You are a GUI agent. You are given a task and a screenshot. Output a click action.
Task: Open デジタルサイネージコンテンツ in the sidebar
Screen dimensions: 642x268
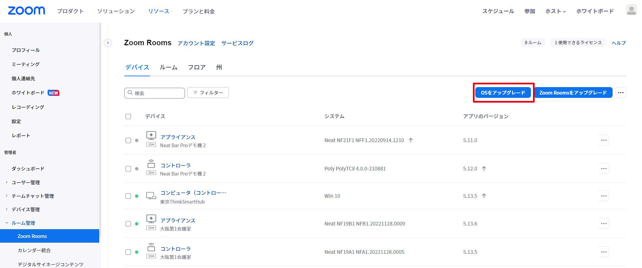pyautogui.click(x=51, y=264)
